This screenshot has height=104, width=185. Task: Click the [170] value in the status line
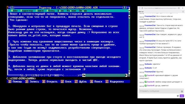pos(35,75)
